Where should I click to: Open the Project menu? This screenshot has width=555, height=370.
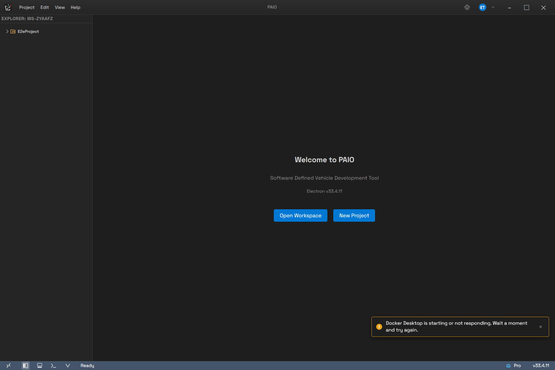point(27,7)
